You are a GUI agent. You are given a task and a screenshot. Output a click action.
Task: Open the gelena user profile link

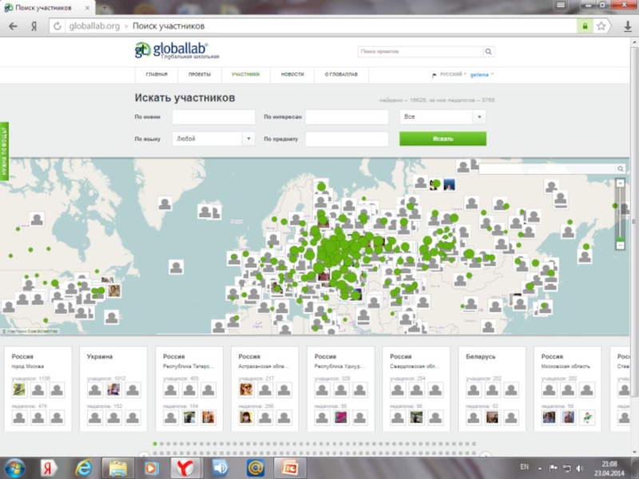pos(479,74)
